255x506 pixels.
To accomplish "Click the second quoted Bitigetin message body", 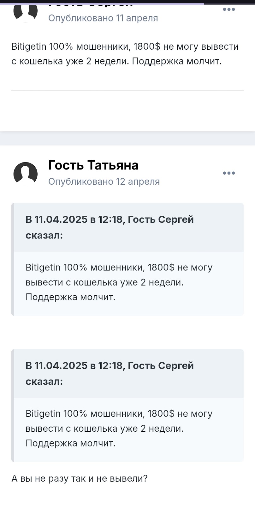I will click(x=119, y=428).
